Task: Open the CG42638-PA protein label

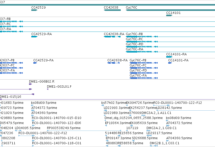Action: click(x=117, y=60)
